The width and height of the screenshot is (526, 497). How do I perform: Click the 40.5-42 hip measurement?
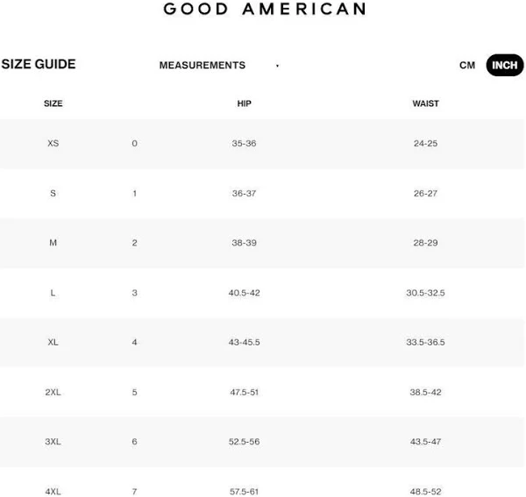pyautogui.click(x=244, y=293)
